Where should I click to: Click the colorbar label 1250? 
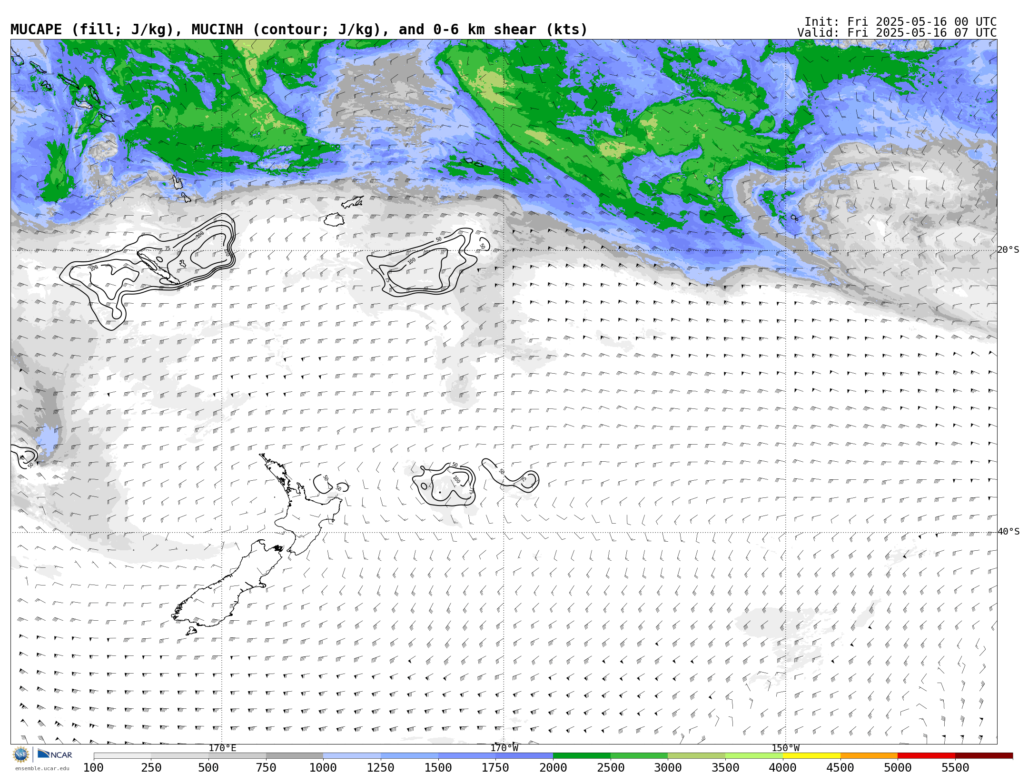click(381, 768)
